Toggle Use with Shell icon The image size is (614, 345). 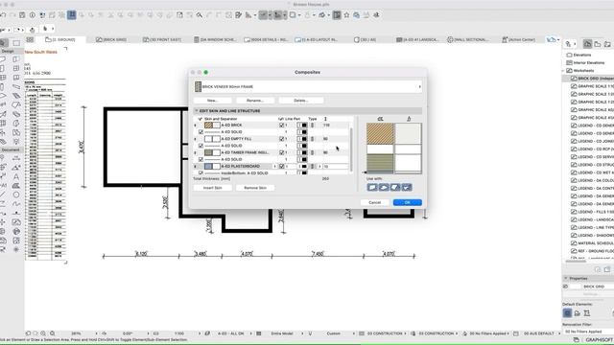click(x=407, y=188)
